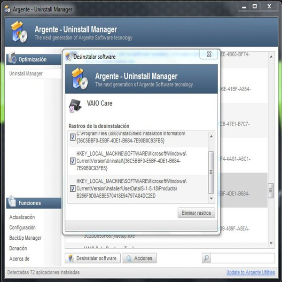Click the Funciones section icon

12,201
